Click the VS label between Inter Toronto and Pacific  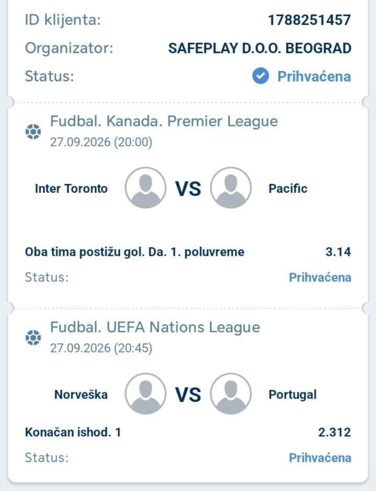click(188, 189)
